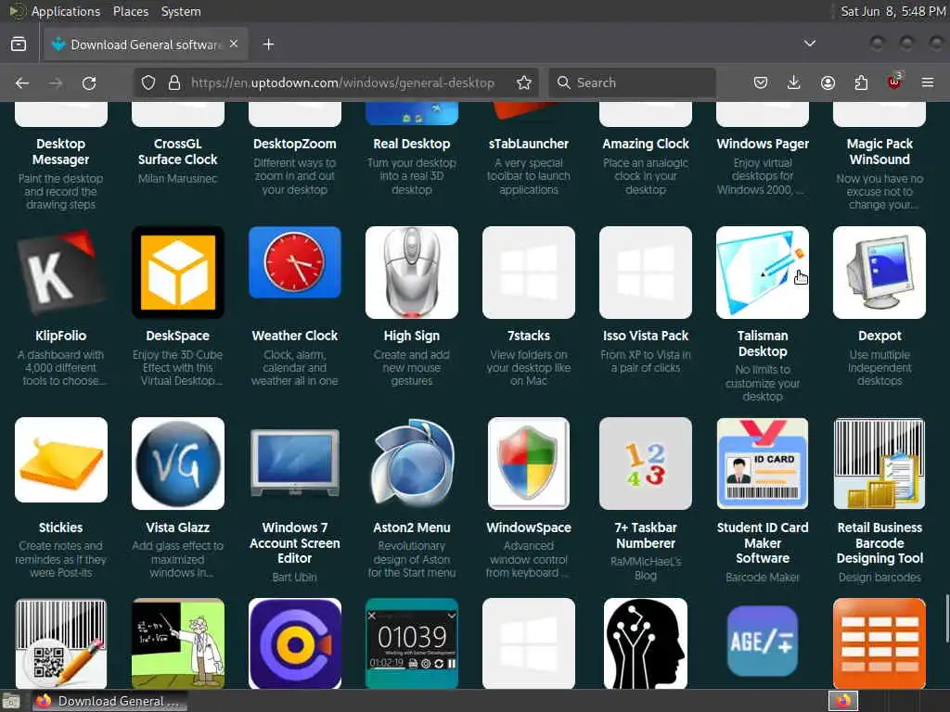The image size is (950, 712).
Task: Open the 7+ Taskbar Numberer icon
Action: tap(646, 464)
